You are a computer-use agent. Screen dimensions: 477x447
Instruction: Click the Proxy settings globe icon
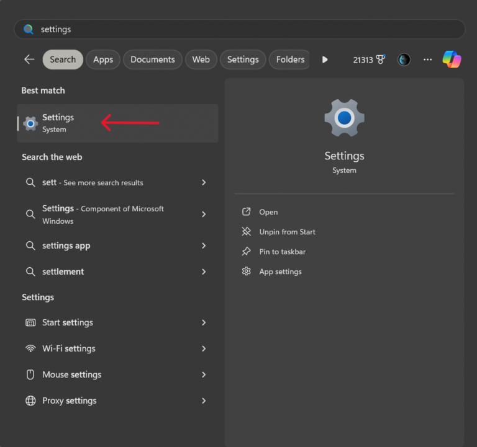[30, 401]
